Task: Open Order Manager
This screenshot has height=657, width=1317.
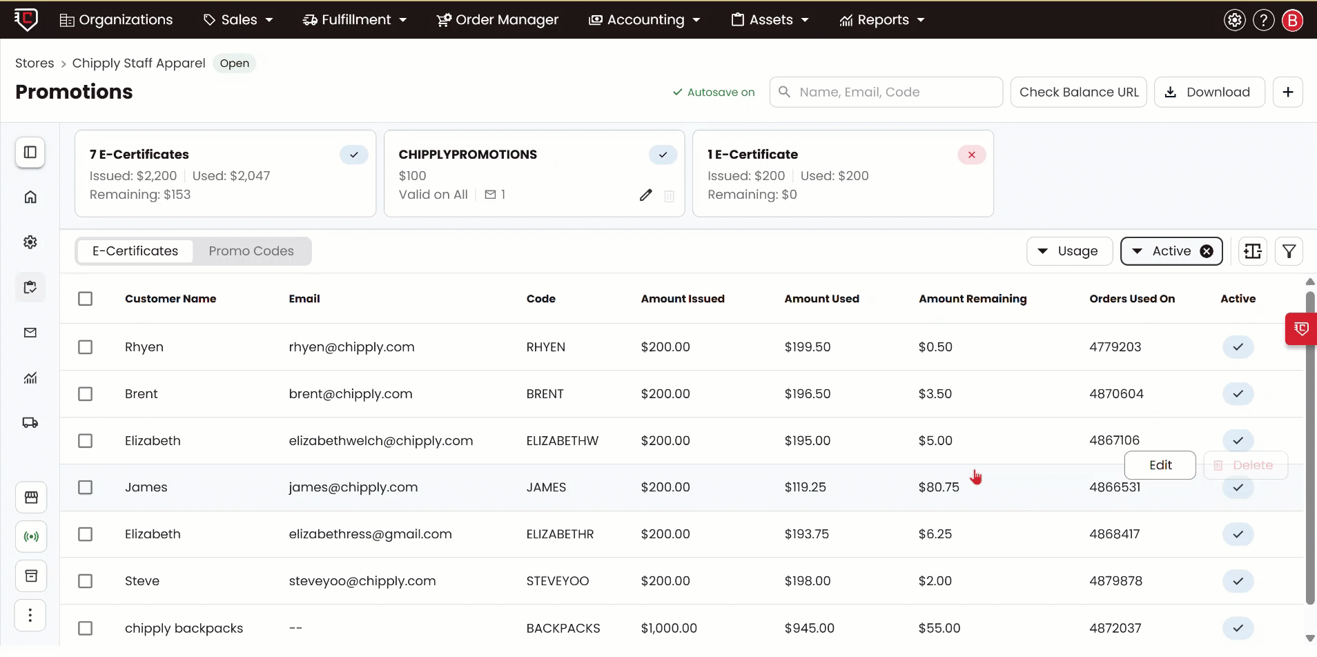Action: tap(498, 20)
